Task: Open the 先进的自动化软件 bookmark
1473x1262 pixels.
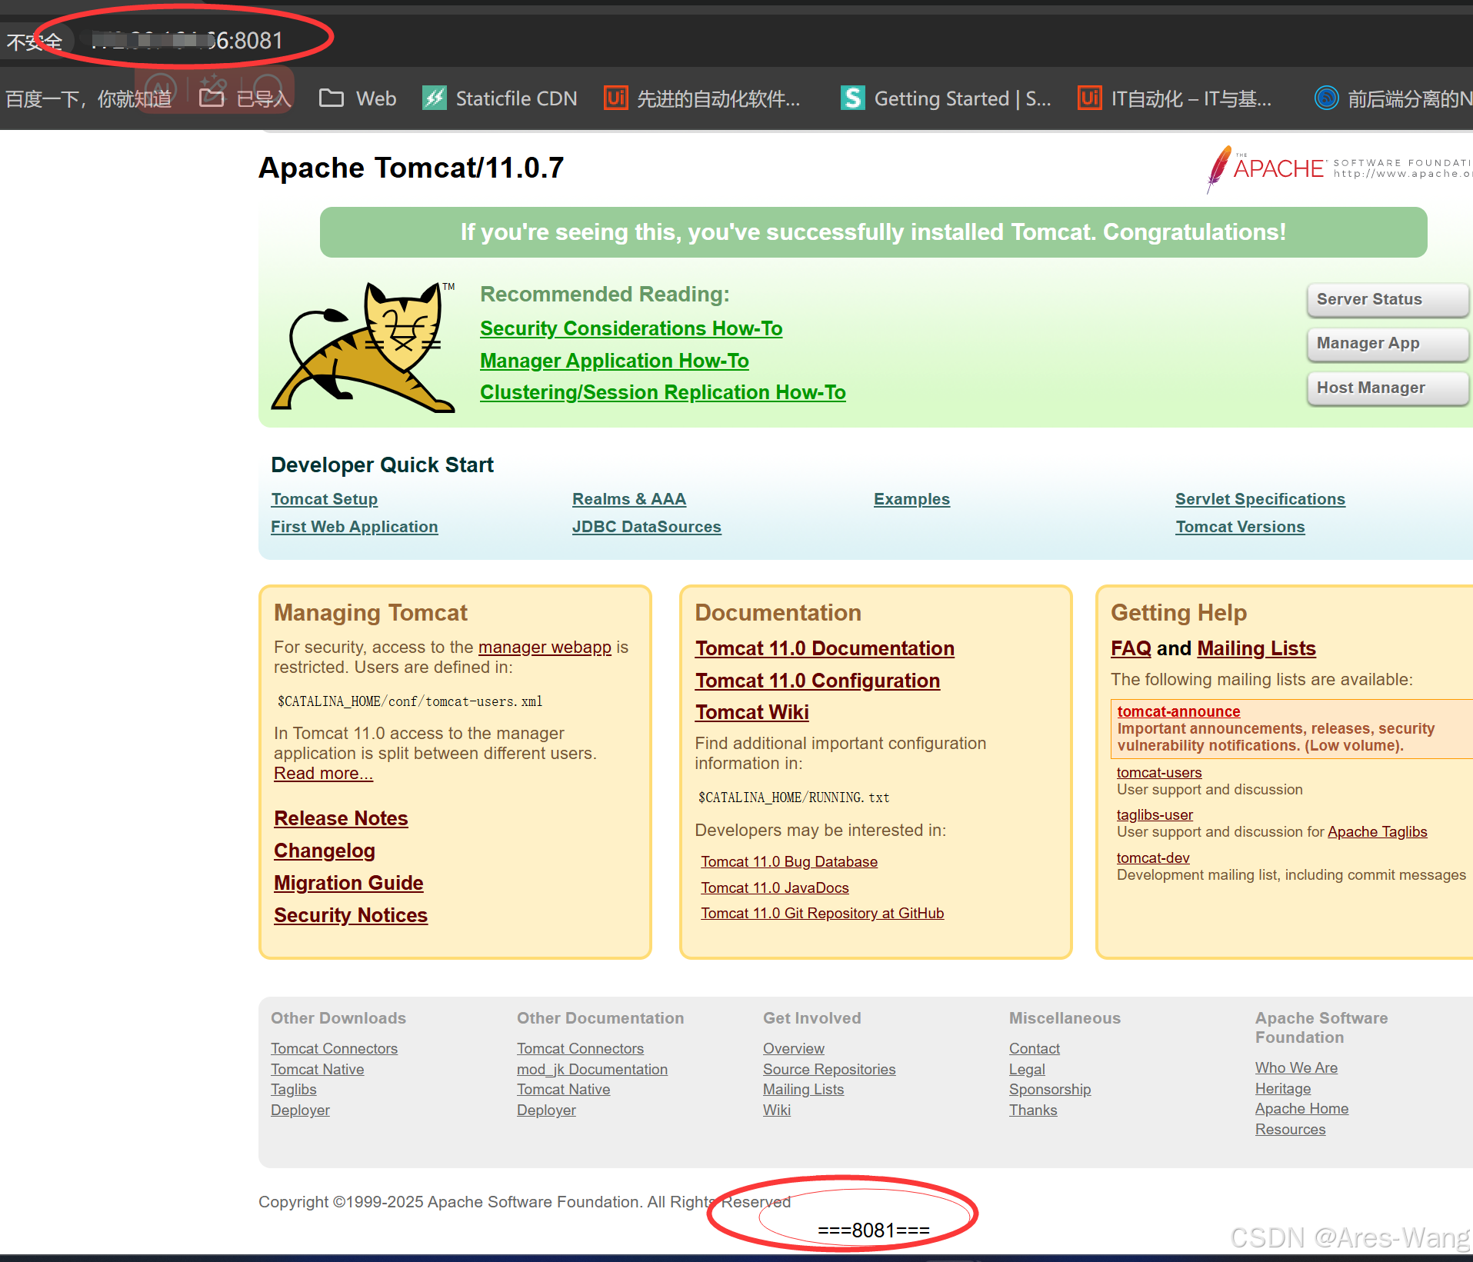Action: [702, 98]
